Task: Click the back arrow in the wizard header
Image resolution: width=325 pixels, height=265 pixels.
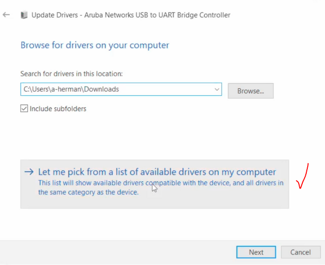Action: tap(7, 15)
